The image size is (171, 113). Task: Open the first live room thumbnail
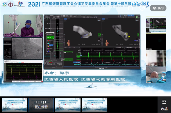pyautogui.click(x=15, y=105)
